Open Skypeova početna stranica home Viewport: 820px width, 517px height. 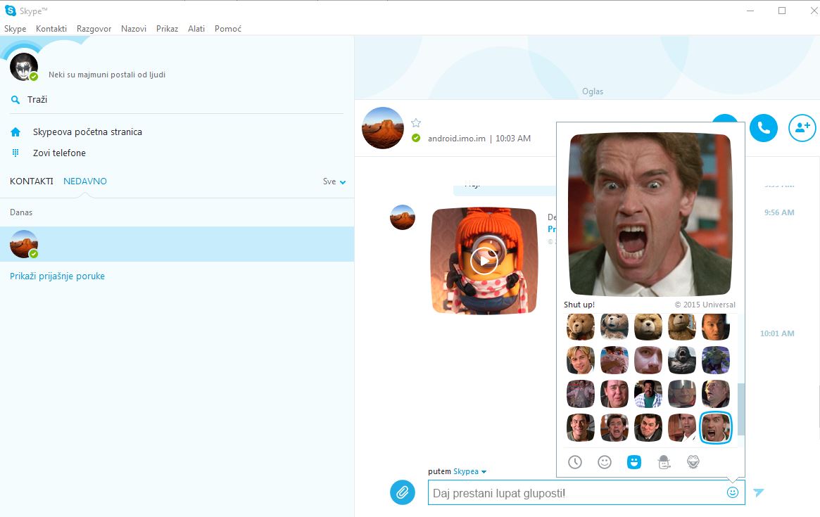87,132
